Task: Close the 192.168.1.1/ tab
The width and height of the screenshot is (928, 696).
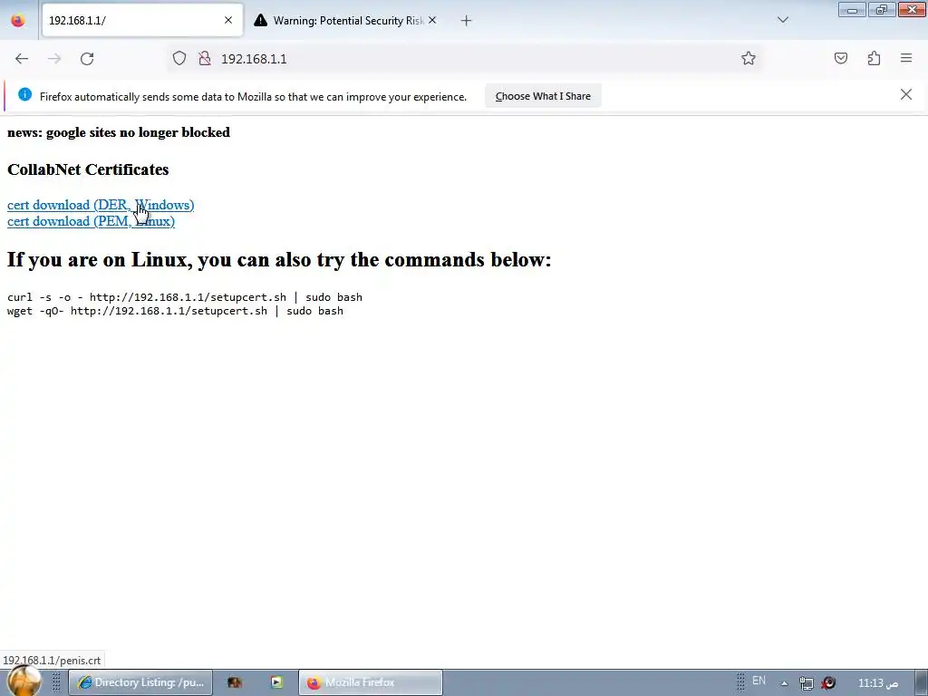Action: point(228,20)
